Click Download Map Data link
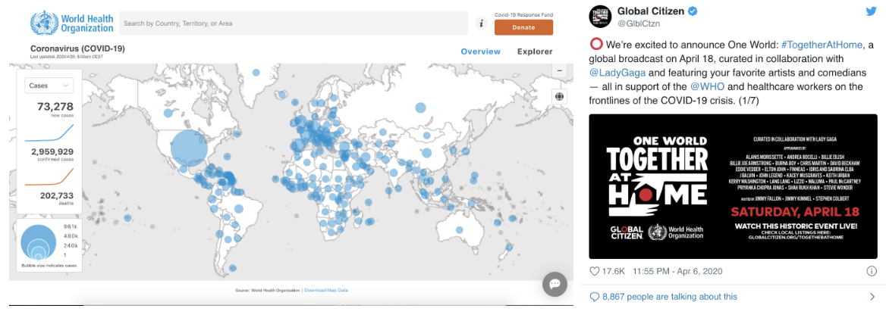The image size is (886, 321). click(326, 290)
